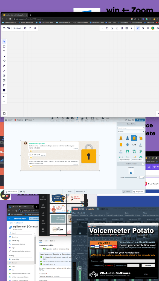Image resolution: width=159 pixels, height=281 pixels.
Task: Expand Miro's top toolbar double-chevron overflow
Action: point(132,28)
